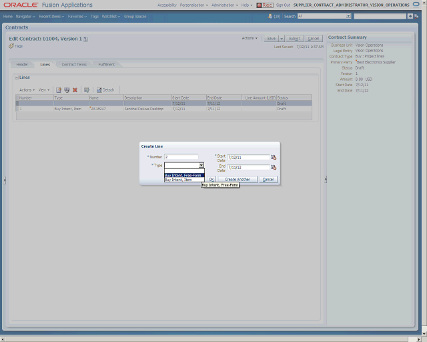427x342 pixels.
Task: Click the Rec recording indicator
Action: (x=265, y=5)
